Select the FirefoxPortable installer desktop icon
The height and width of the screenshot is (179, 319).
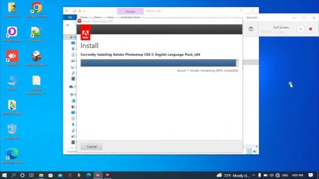tap(36, 59)
